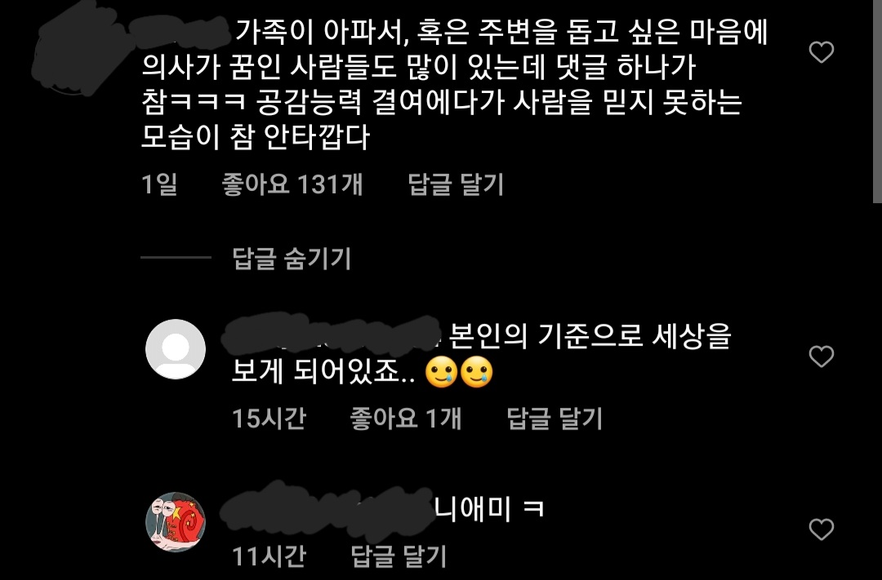Open the blurred username before 니애미 ㅋ

(326, 511)
